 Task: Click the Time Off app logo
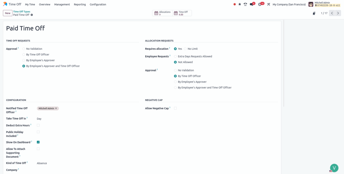click(5, 4)
